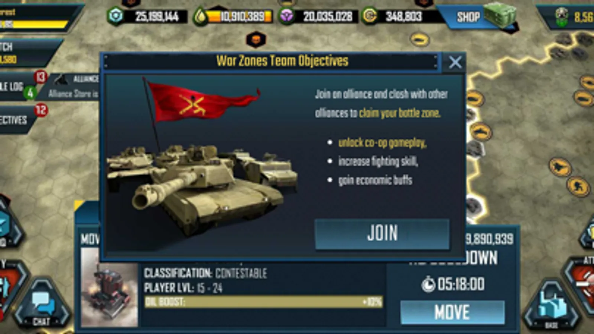Tap the yellow tank map marker near top
This screenshot has height=334, width=594.
click(420, 39)
